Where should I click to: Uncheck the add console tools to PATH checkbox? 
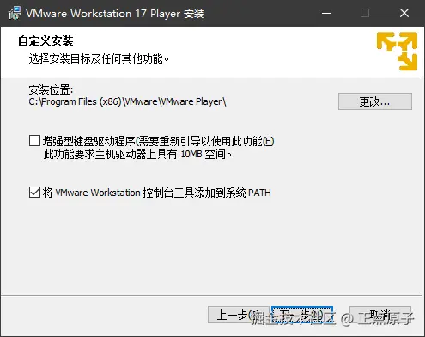coord(34,193)
